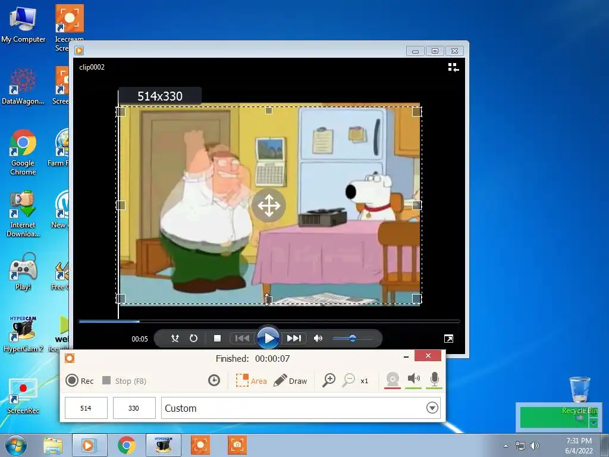The width and height of the screenshot is (609, 457).
Task: Open the DataWagon desktop shortcut
Action: [23, 86]
